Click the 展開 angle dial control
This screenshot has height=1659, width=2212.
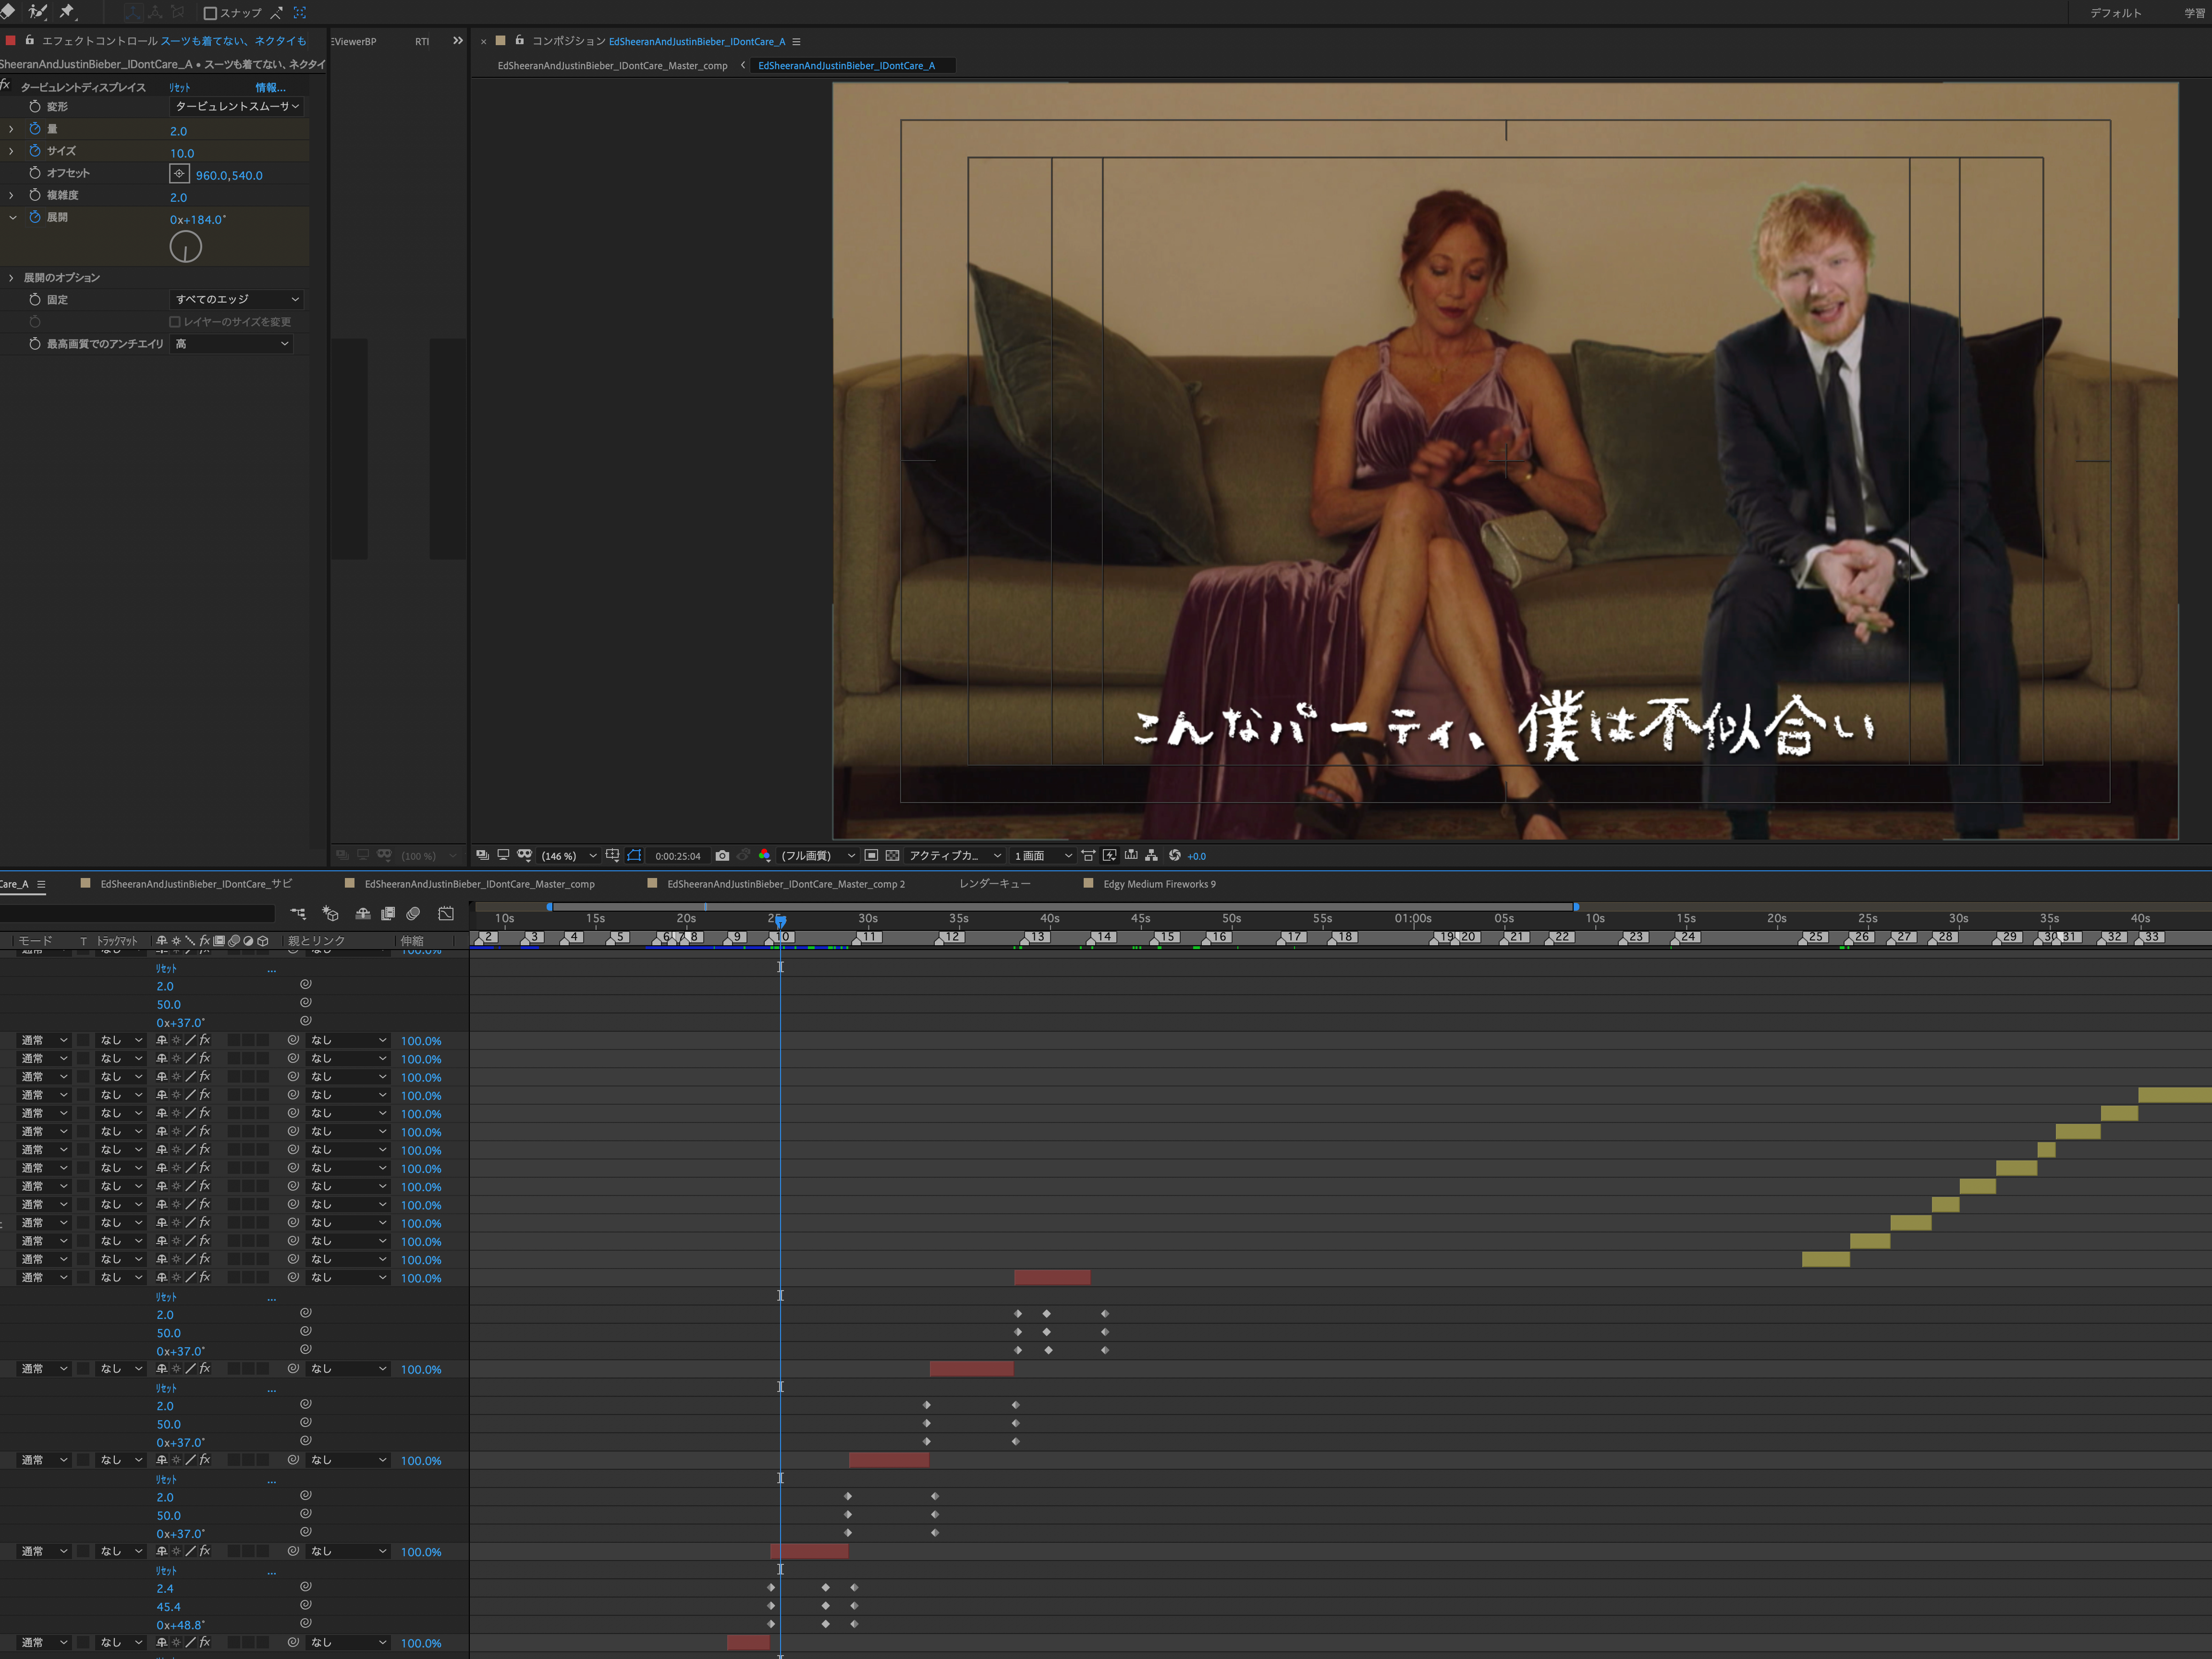click(x=185, y=246)
